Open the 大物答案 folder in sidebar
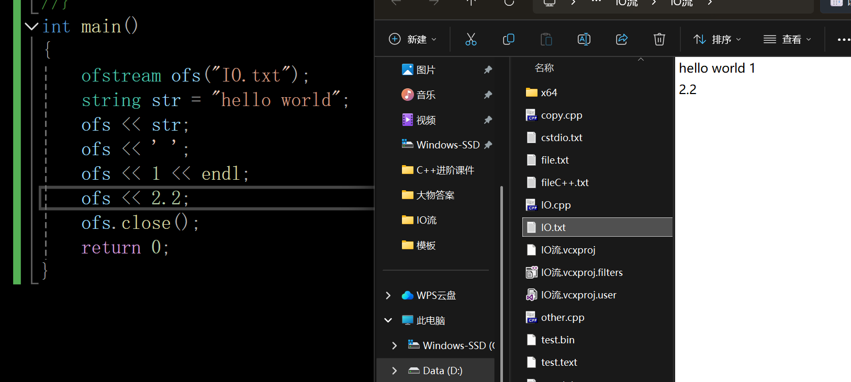The height and width of the screenshot is (382, 851). 428,195
